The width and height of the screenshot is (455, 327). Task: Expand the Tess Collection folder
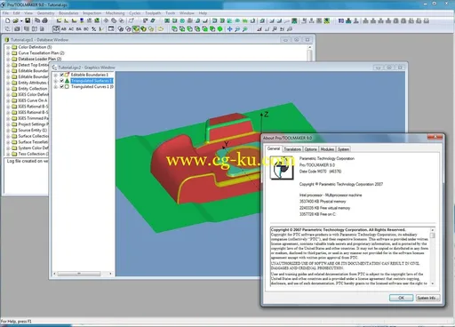pos(8,154)
